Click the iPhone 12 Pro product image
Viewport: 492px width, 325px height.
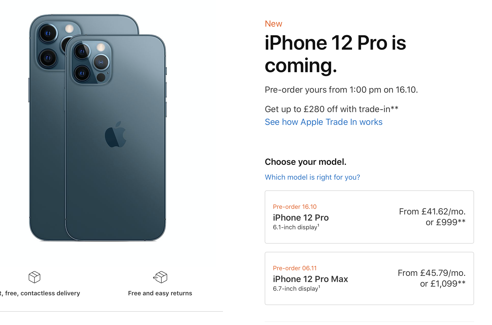97,127
